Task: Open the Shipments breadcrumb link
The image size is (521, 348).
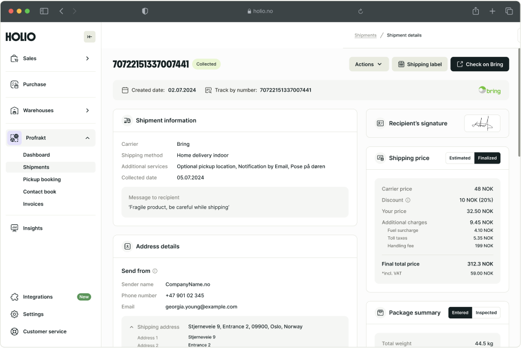Action: pos(365,35)
